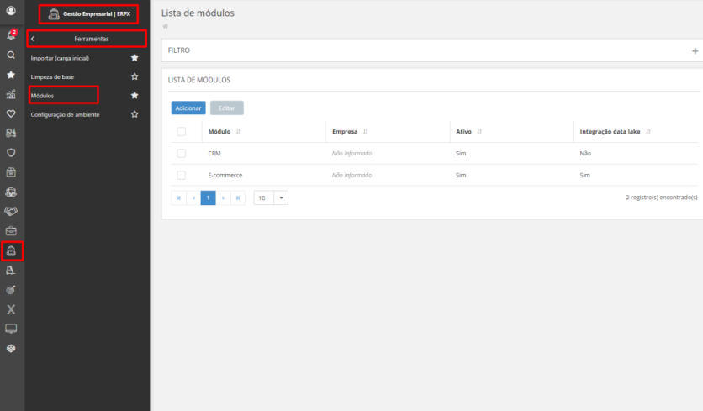Open Limpeza de base menu item
This screenshot has height=411, width=703.
[52, 77]
